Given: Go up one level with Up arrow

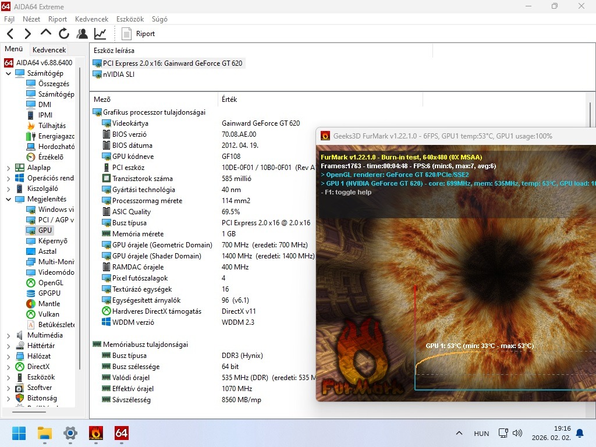Looking at the screenshot, I should 45,33.
